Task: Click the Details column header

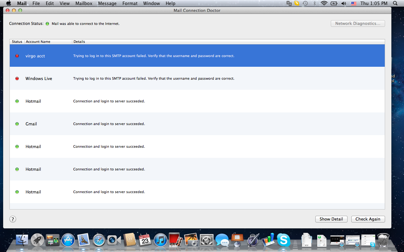Action: [229, 42]
